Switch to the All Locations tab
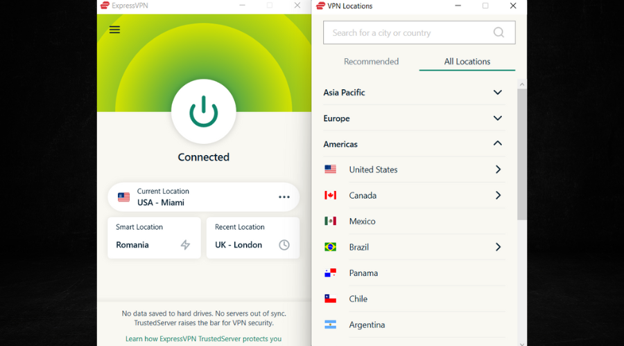This screenshot has height=346, width=624. [467, 62]
